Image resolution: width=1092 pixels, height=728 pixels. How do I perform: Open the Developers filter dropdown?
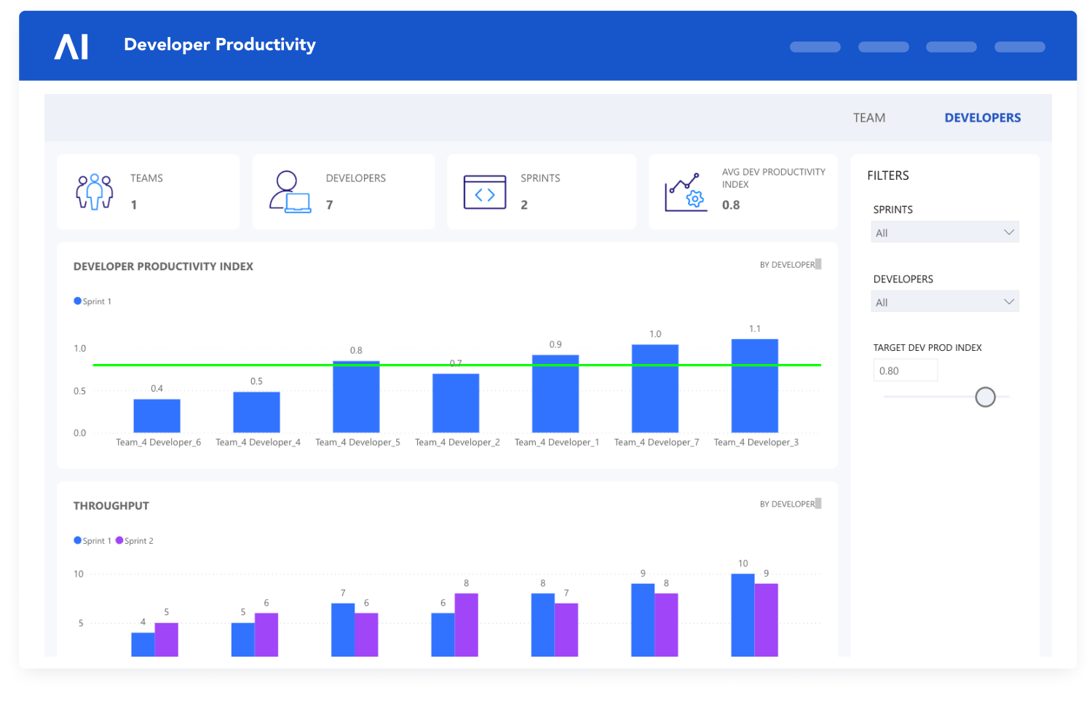pos(944,302)
